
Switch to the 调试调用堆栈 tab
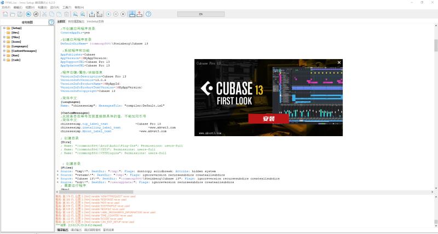tap(93, 230)
